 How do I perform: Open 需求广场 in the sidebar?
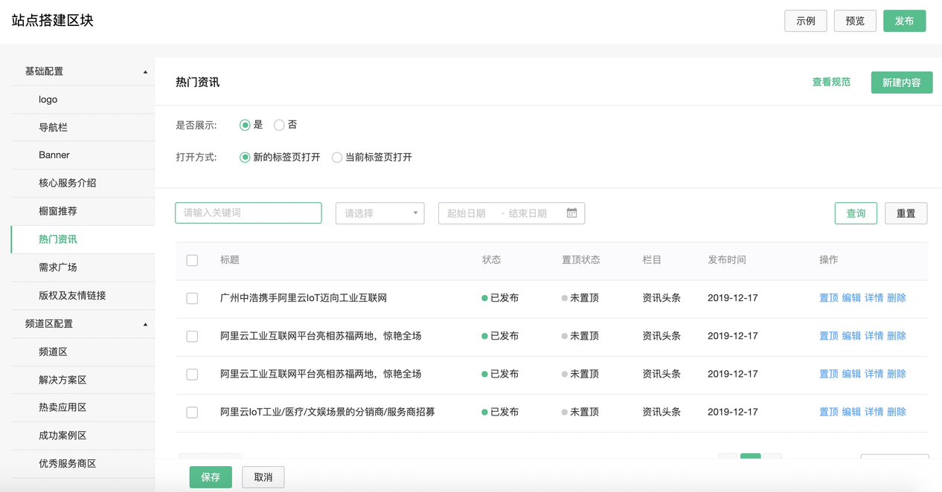[x=83, y=267]
